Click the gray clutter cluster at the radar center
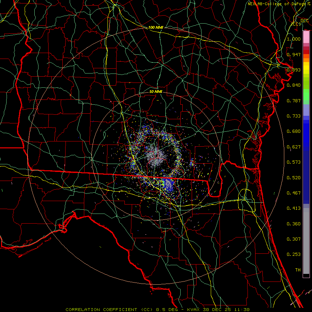This screenshot has height=312, width=312. [x=156, y=156]
